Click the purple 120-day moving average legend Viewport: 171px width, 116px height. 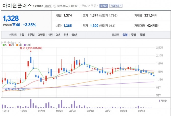point(27,45)
